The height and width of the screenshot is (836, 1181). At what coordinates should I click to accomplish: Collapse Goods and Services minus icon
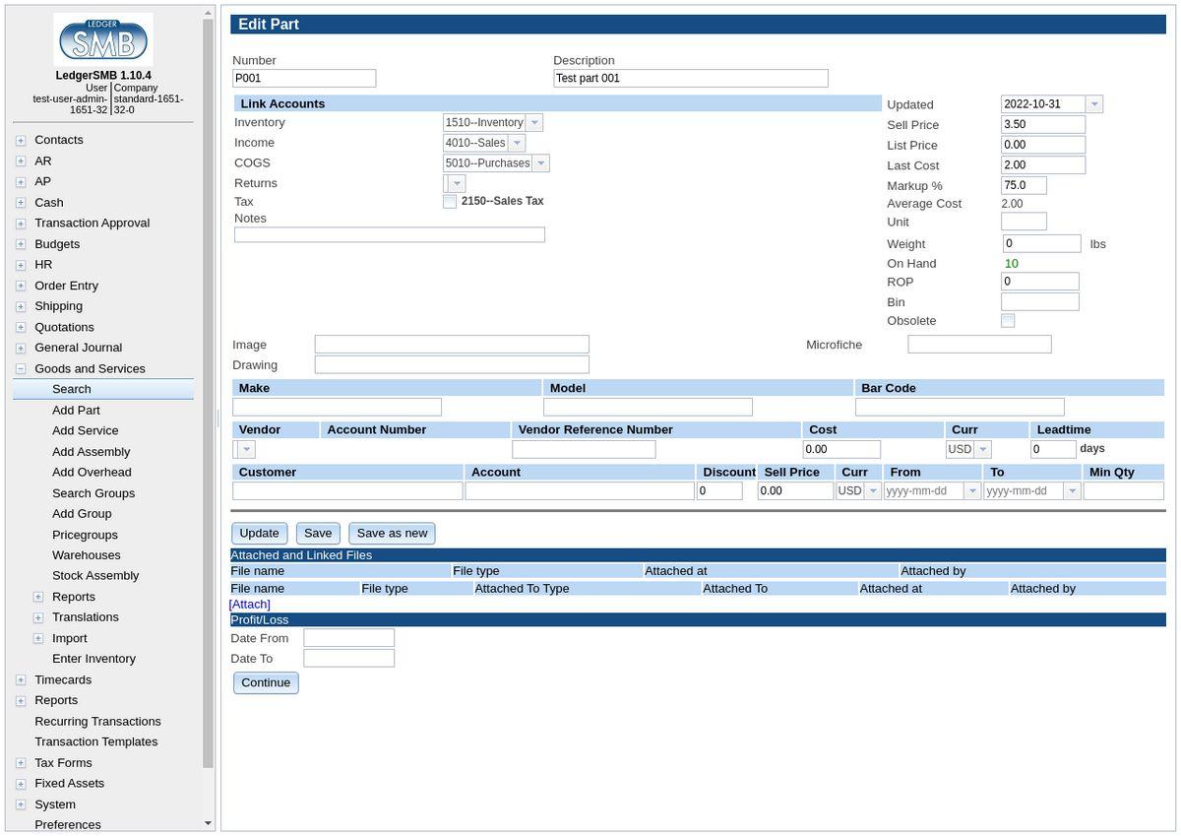[21, 369]
